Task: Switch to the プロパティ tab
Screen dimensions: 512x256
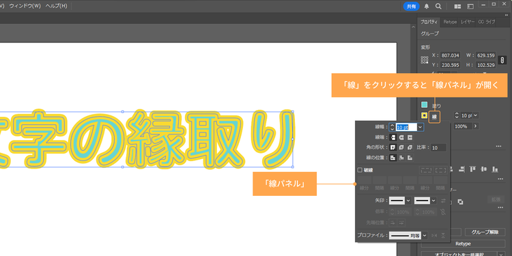Action: [429, 22]
